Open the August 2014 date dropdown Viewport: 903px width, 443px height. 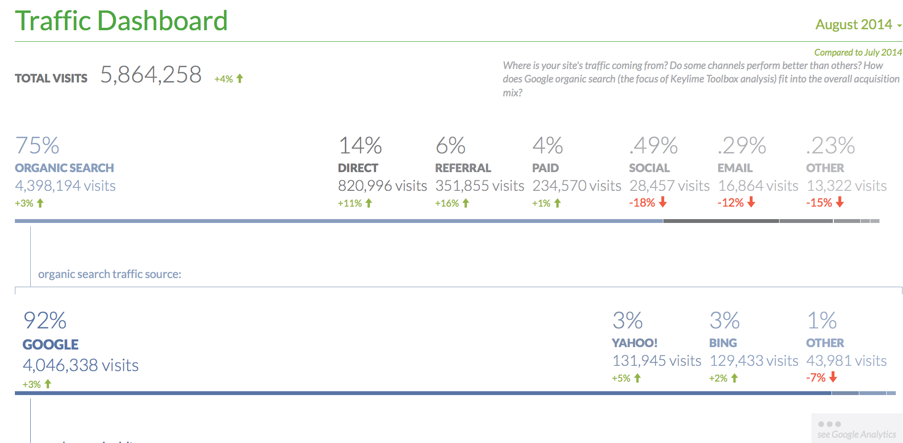point(858,24)
